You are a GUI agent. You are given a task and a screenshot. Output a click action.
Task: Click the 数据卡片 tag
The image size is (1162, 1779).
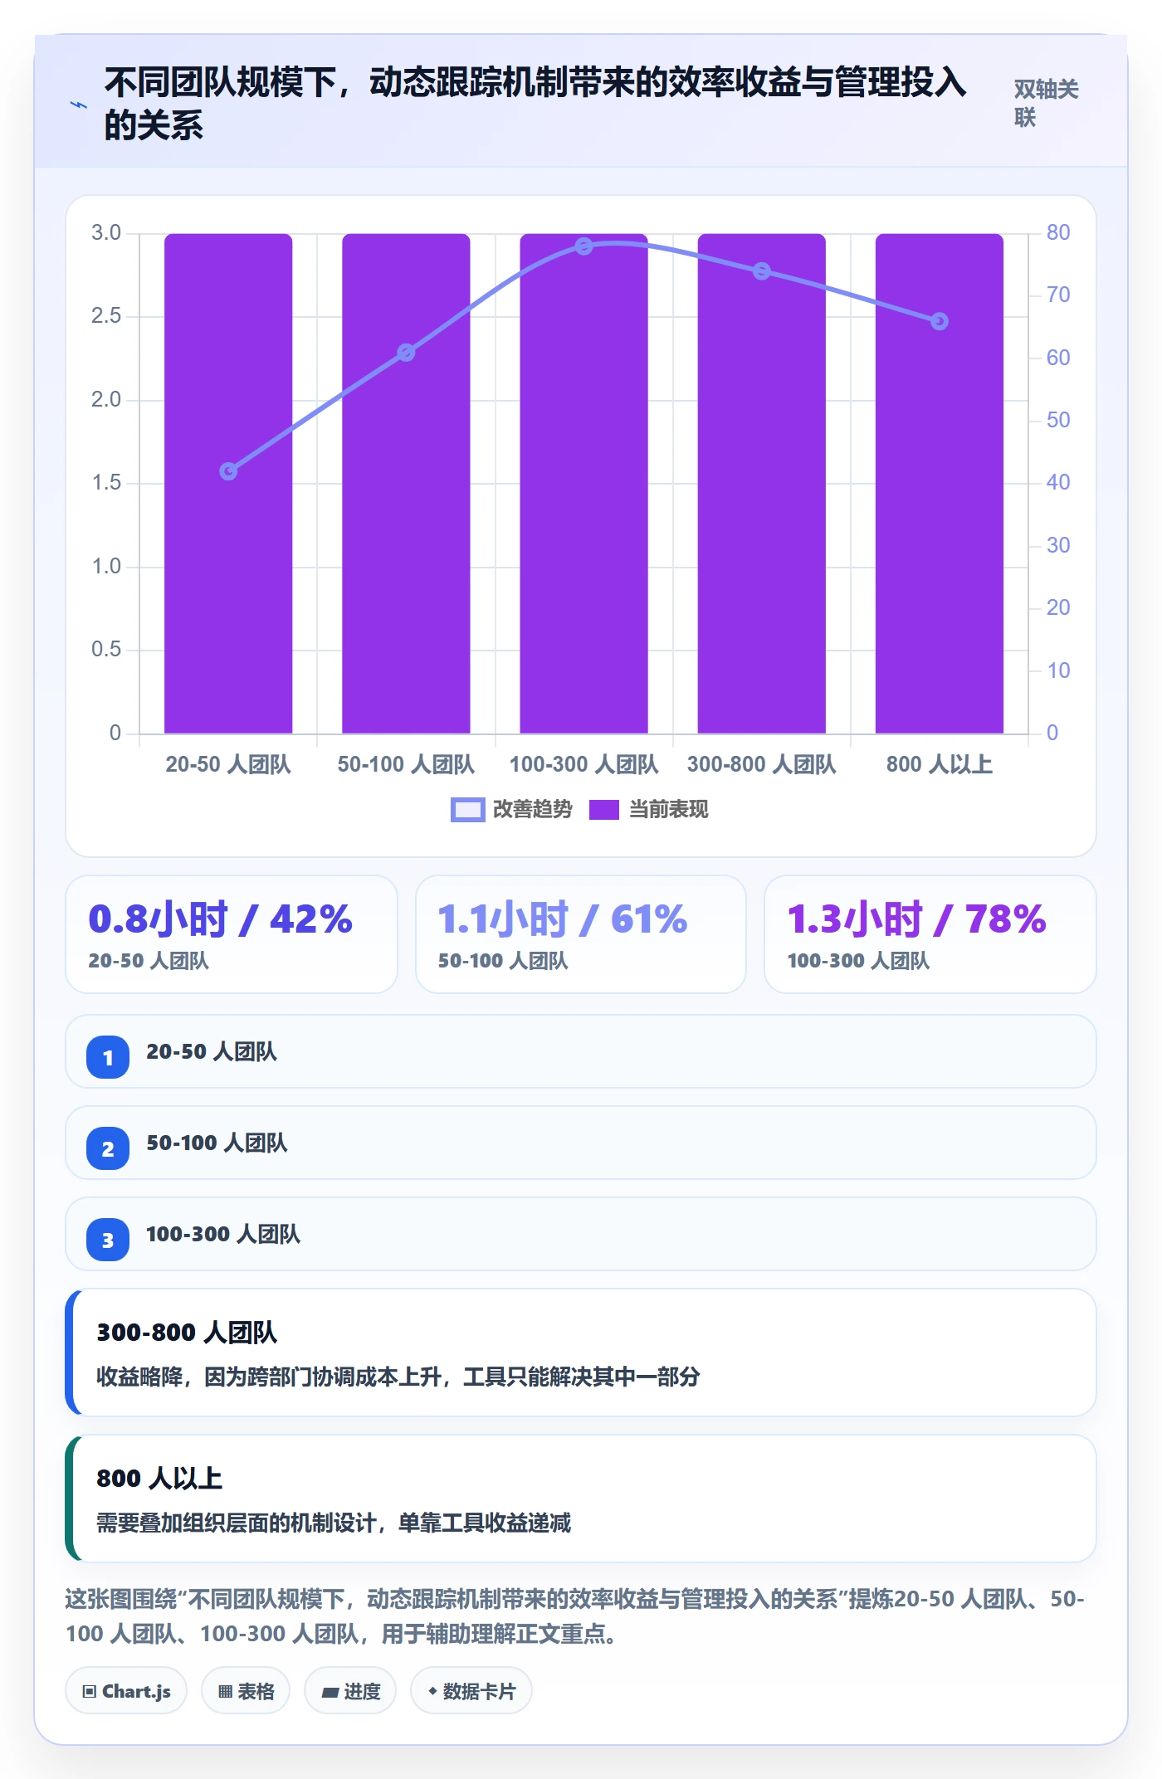click(x=471, y=1691)
